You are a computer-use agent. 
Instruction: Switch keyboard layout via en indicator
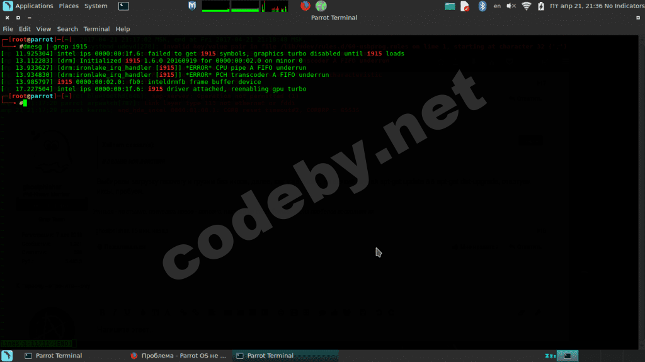[x=497, y=6]
